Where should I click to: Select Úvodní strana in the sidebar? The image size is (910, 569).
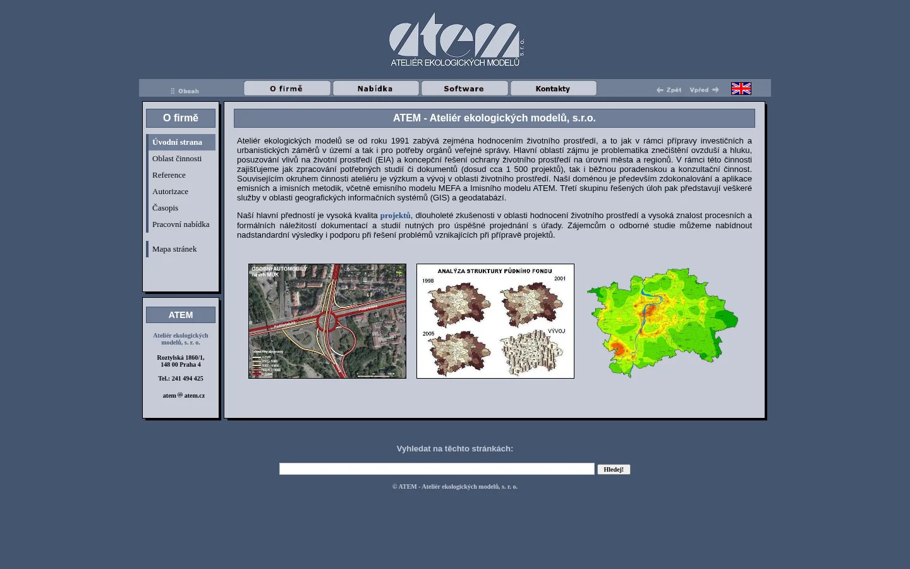pyautogui.click(x=181, y=142)
